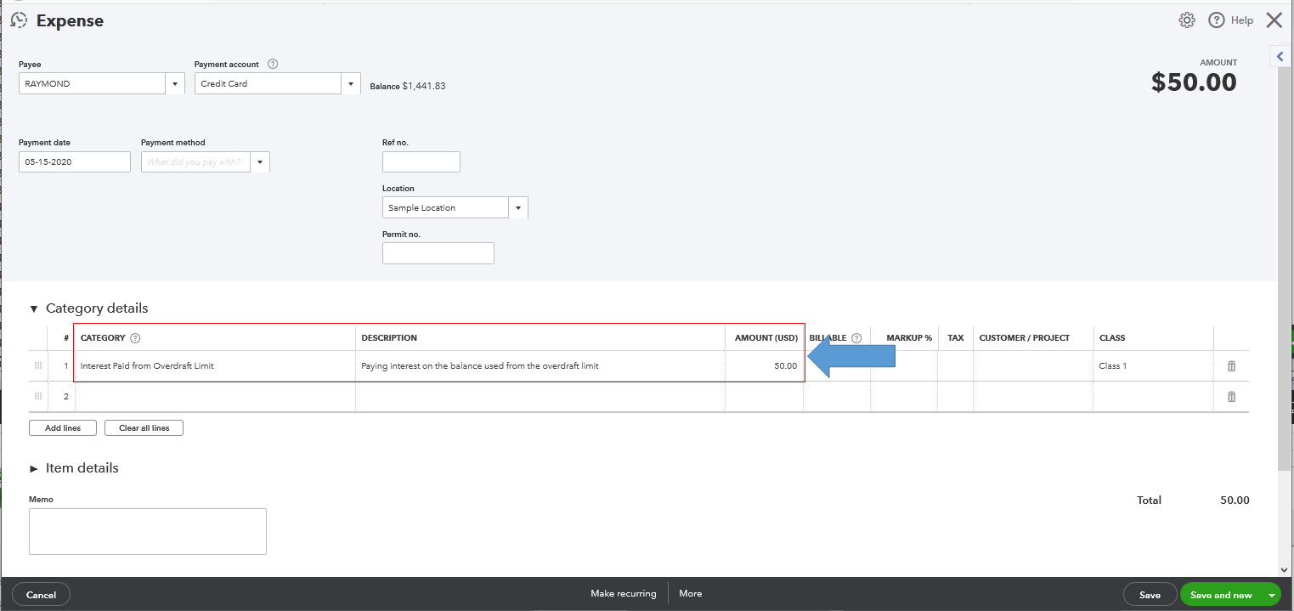Viewport: 1294px width, 611px height.
Task: Expand the right side panel arrow
Action: pyautogui.click(x=1280, y=56)
